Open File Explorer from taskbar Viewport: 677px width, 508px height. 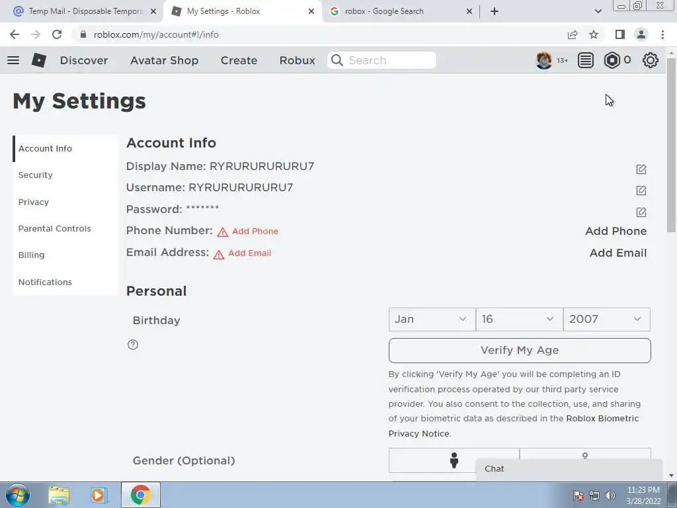pyautogui.click(x=59, y=495)
